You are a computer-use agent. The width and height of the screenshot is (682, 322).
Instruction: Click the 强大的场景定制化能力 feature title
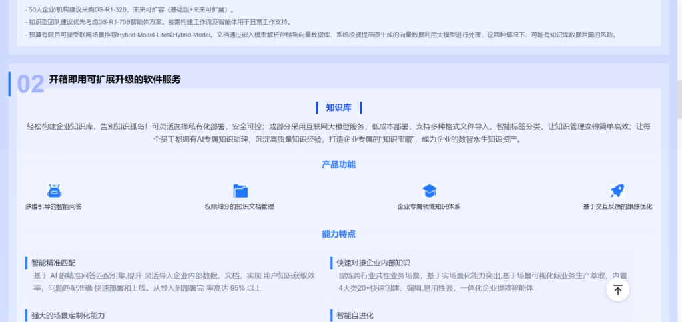68,315
